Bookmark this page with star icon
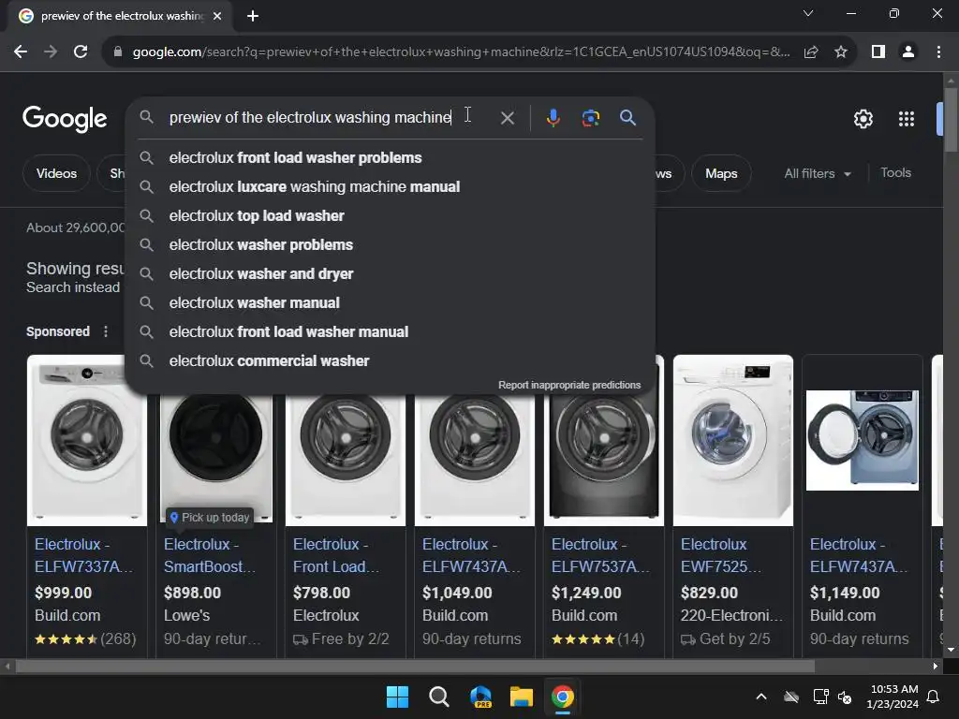Screen dimensions: 959x719 tap(841, 52)
